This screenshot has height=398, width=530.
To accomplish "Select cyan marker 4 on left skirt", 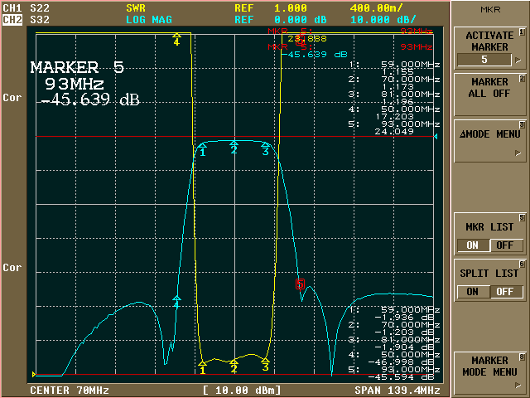I will click(176, 302).
